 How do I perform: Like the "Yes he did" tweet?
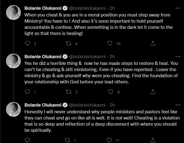click(x=111, y=92)
